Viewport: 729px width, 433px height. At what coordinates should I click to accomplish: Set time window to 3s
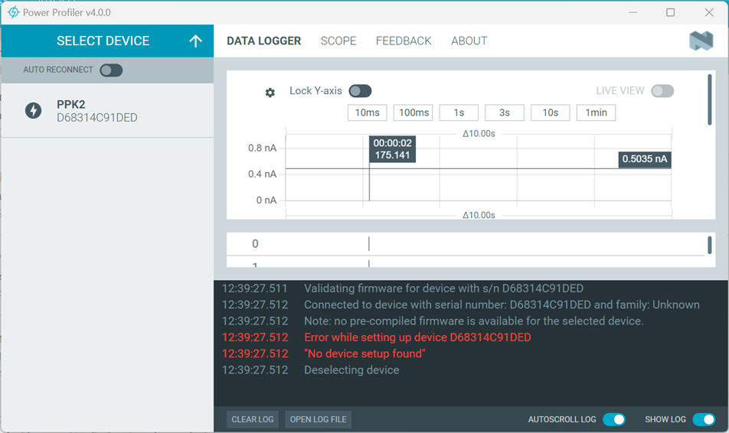(505, 113)
